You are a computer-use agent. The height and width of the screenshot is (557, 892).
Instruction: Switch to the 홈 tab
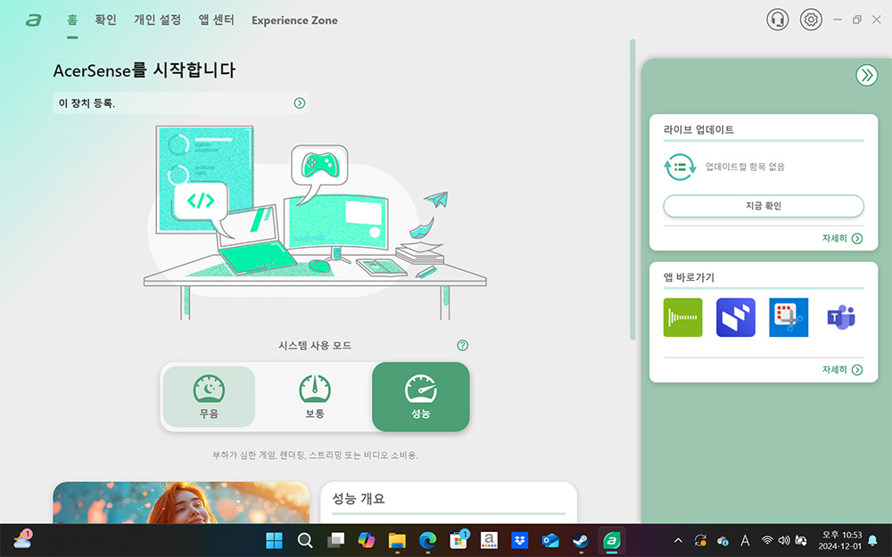click(x=72, y=20)
